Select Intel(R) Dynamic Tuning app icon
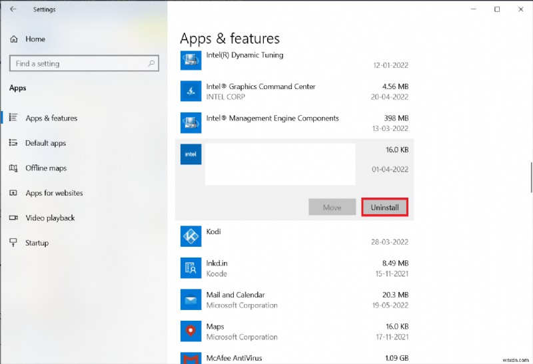The height and width of the screenshot is (364, 533). tap(191, 60)
